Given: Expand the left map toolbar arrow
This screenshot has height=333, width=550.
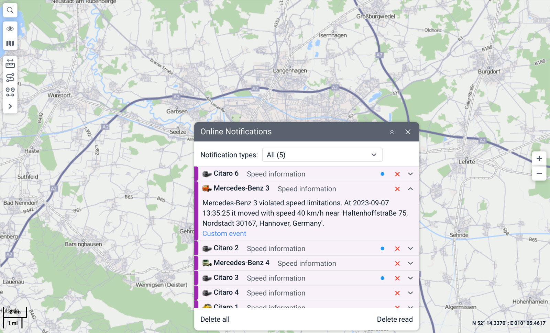Looking at the screenshot, I should pos(10,106).
